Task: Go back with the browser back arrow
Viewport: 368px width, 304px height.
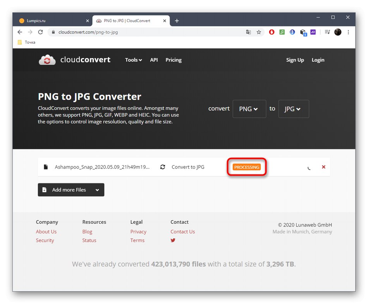Action: pos(20,32)
